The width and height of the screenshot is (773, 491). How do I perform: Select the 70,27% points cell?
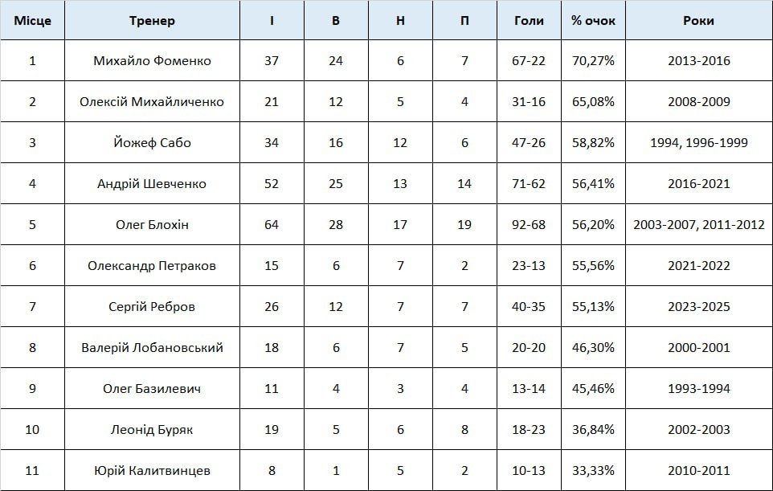593,61
